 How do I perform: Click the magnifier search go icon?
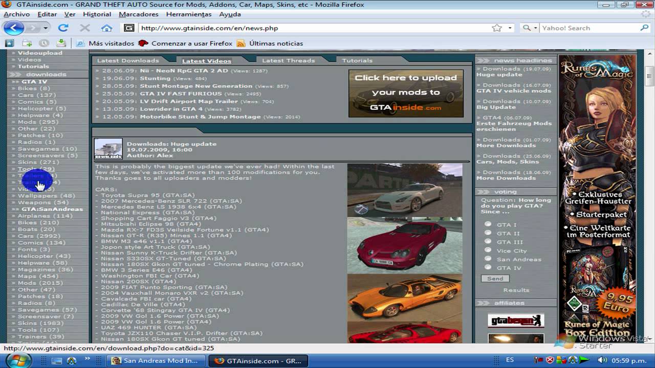pos(644,28)
